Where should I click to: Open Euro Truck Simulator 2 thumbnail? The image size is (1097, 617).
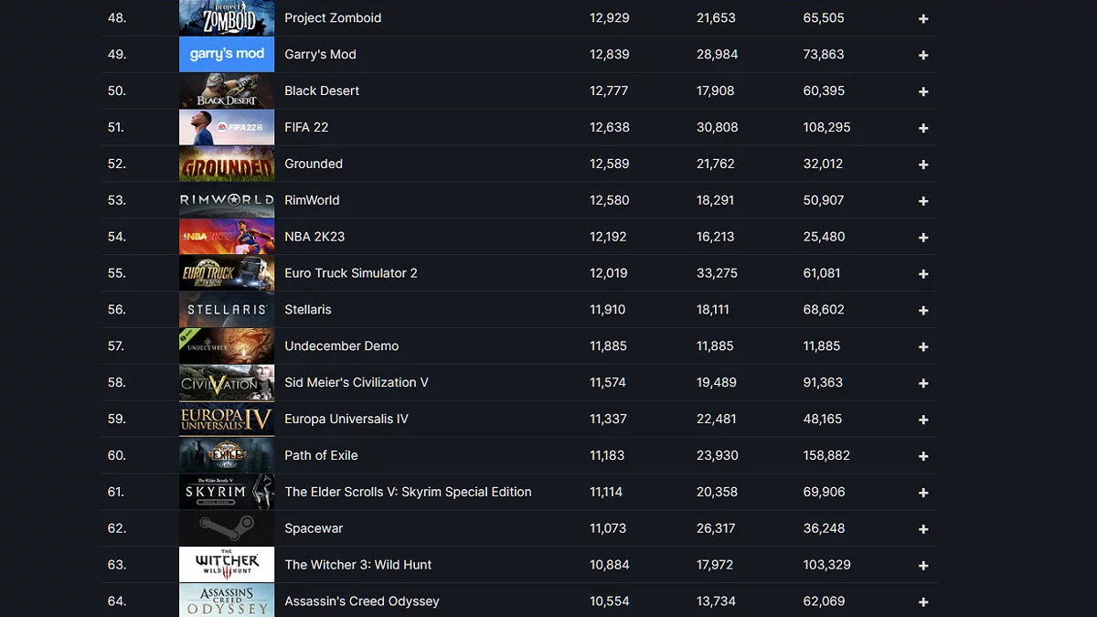point(227,273)
